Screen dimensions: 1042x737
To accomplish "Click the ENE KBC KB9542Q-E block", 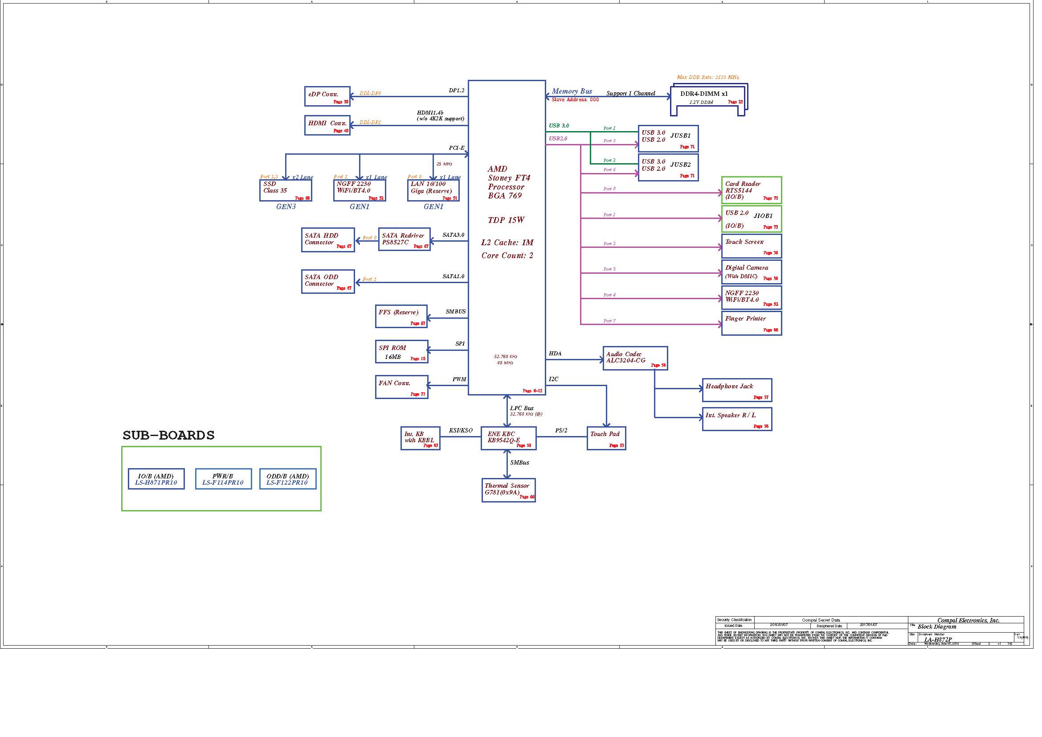I will [509, 438].
